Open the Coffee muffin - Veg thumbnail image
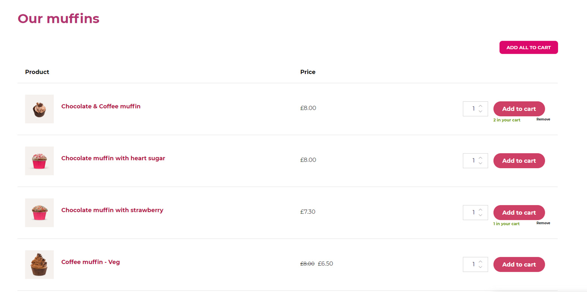 39,265
